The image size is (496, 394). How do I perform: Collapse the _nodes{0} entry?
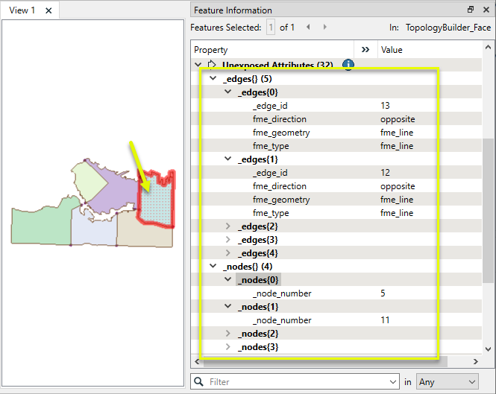coord(228,280)
